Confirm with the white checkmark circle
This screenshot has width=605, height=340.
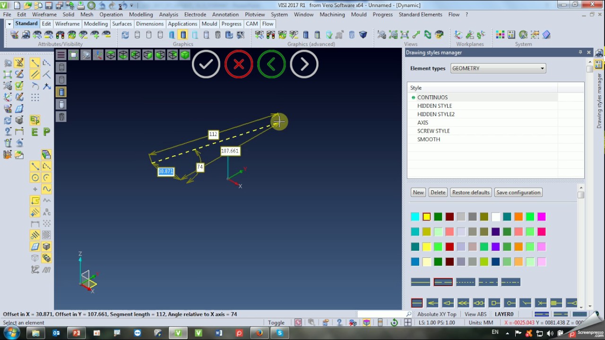206,64
